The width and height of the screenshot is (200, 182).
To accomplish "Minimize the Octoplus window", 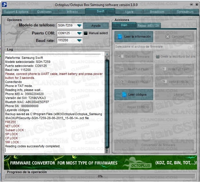I will click(x=191, y=5).
